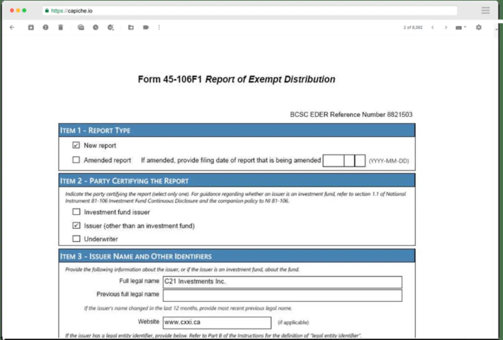Go to the older message arrow

446,27
